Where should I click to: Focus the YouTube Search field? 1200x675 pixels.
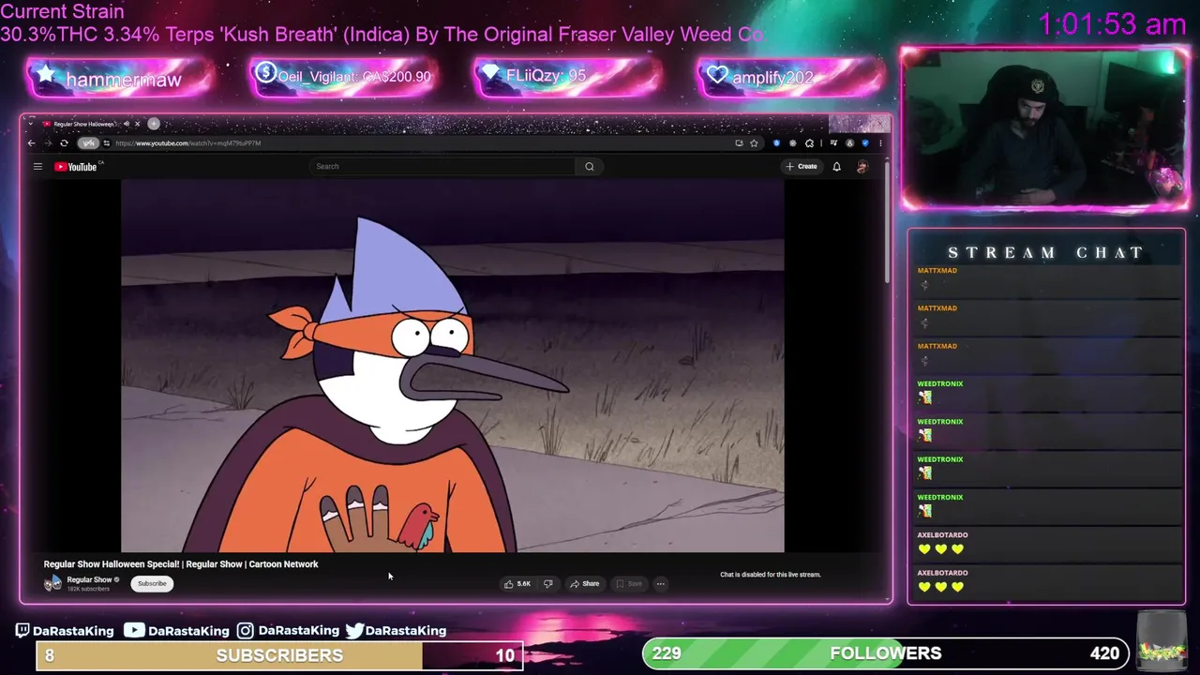click(x=442, y=166)
